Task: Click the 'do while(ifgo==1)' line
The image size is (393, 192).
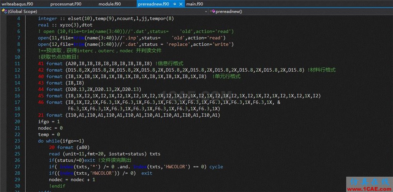Action: [61, 141]
